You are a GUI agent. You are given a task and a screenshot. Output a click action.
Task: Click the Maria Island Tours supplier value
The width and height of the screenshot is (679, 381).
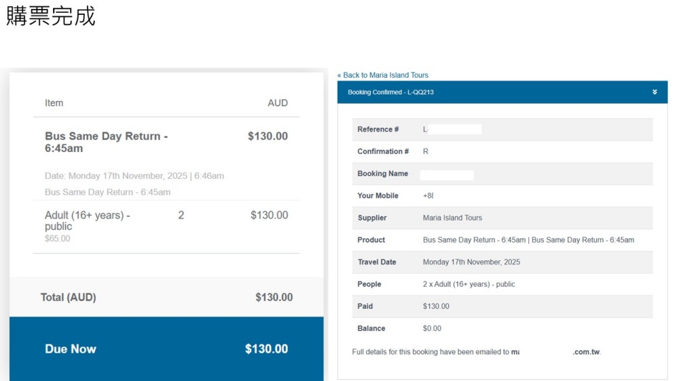tap(452, 218)
